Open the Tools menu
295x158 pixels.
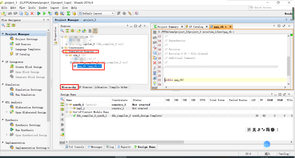point(32,8)
